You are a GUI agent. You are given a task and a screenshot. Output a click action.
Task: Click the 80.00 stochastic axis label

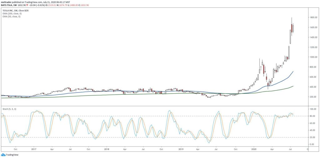tap(312, 116)
